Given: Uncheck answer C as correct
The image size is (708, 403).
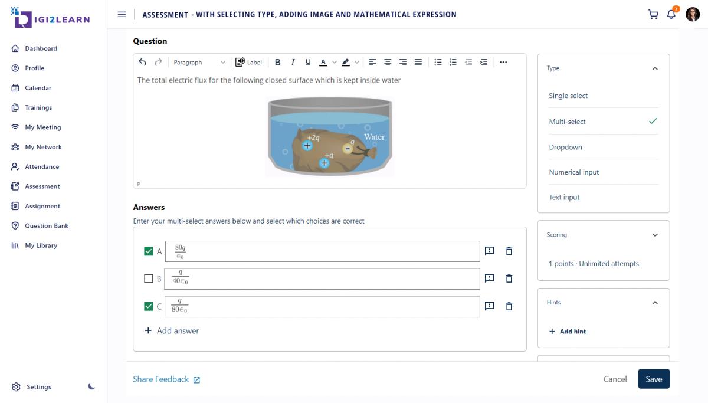Looking at the screenshot, I should (149, 306).
